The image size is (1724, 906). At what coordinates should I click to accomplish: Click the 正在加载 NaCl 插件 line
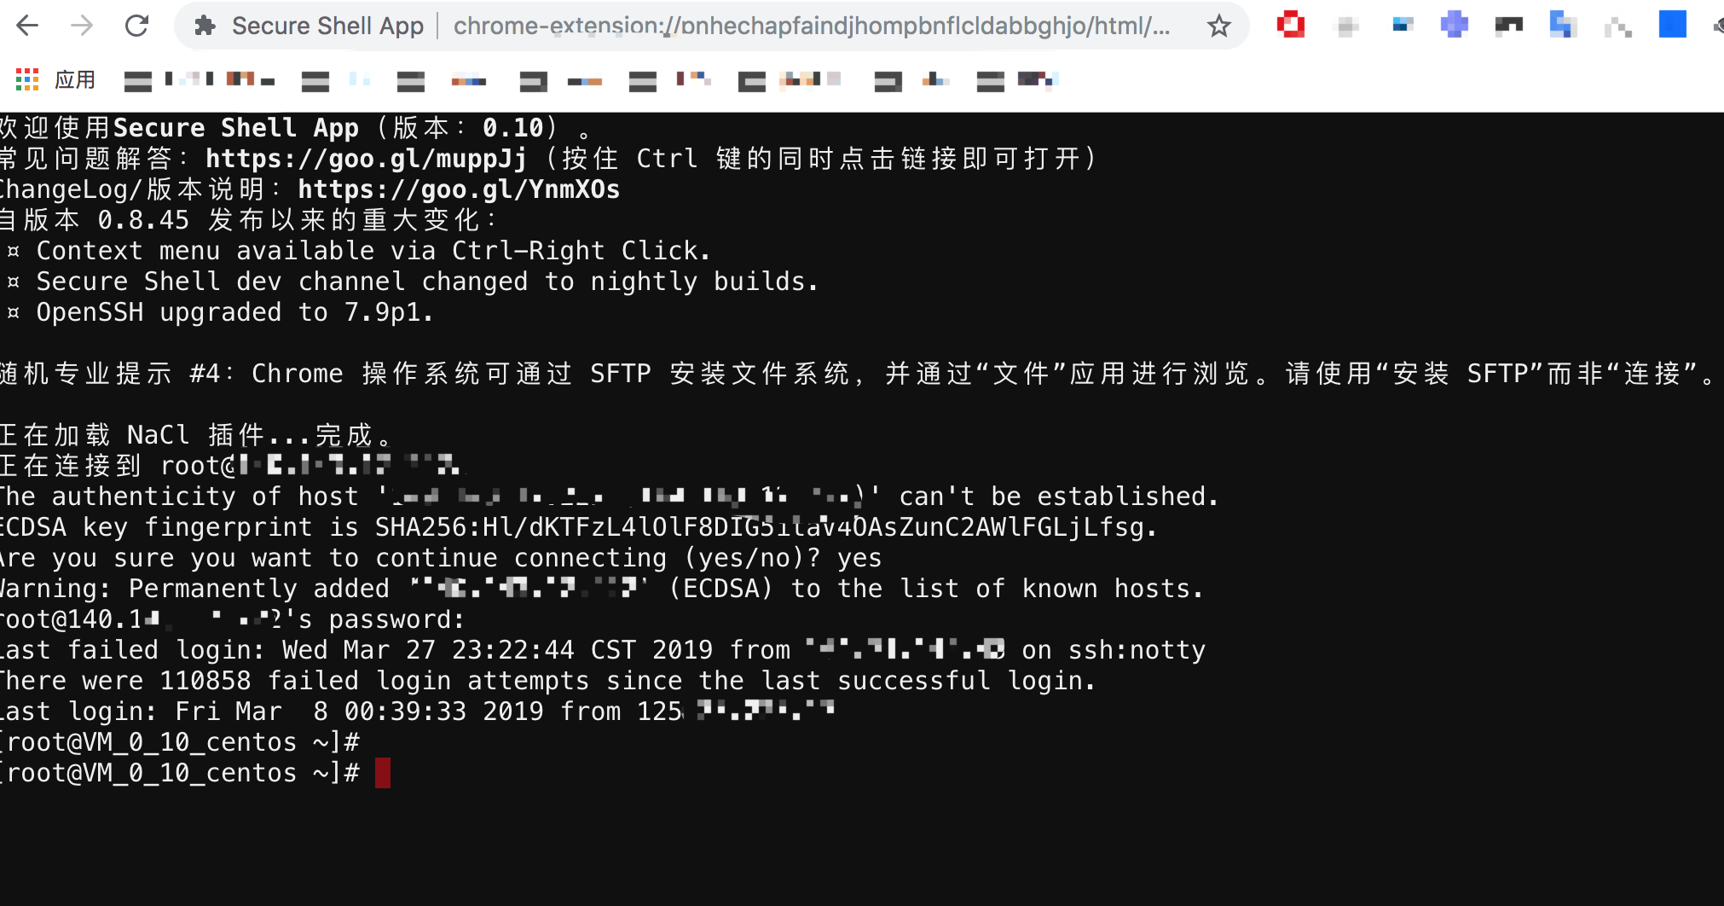(196, 435)
